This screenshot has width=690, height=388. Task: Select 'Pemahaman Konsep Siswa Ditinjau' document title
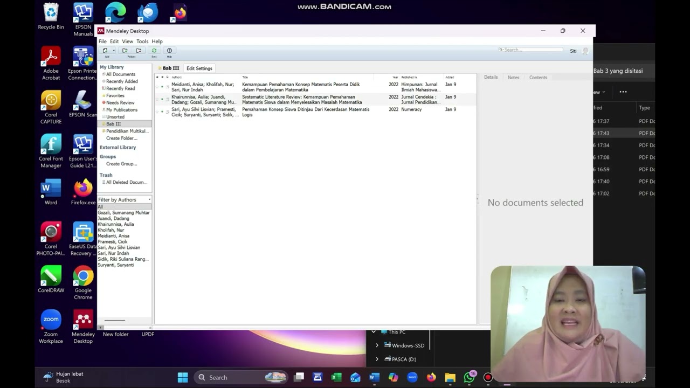[306, 112]
